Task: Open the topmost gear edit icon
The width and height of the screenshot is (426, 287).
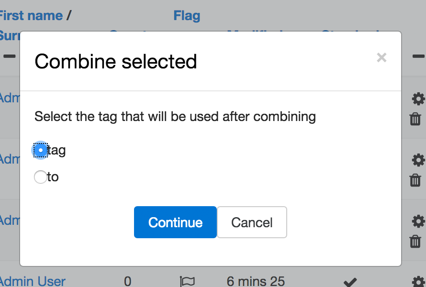Action: tap(418, 99)
